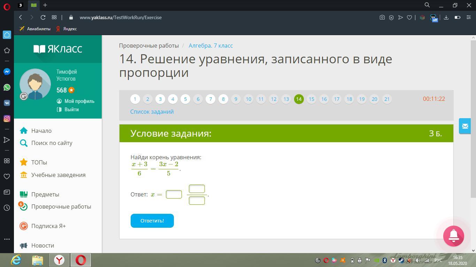
Task: Open the ЯКласс logo home
Action: 58,49
